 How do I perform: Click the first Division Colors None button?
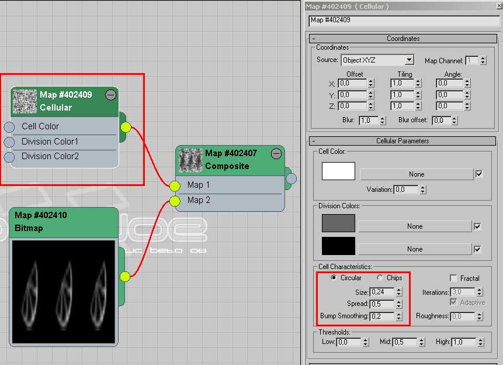(415, 226)
